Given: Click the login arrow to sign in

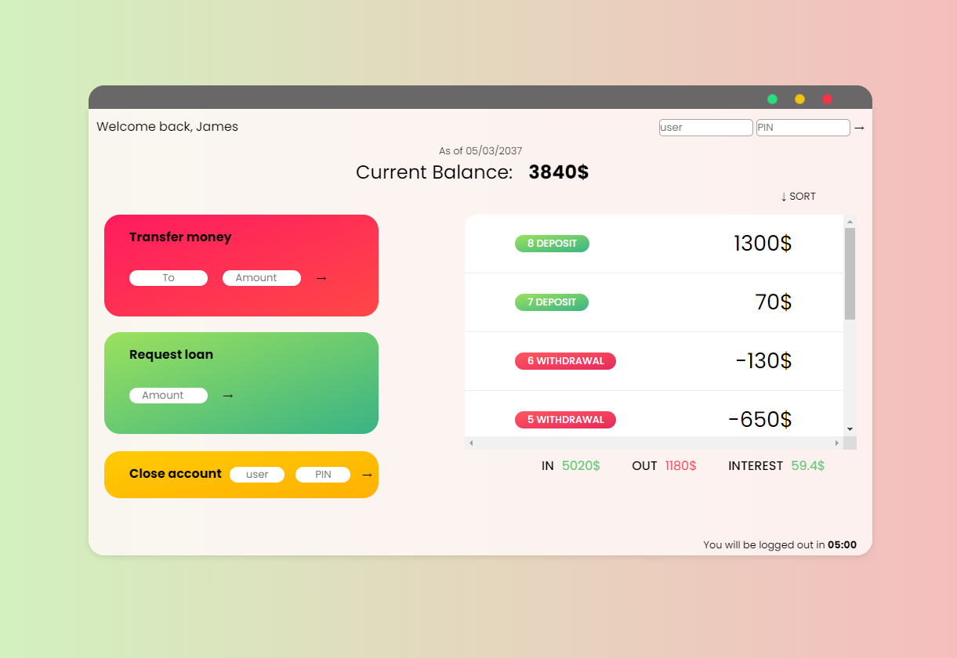Looking at the screenshot, I should point(859,127).
